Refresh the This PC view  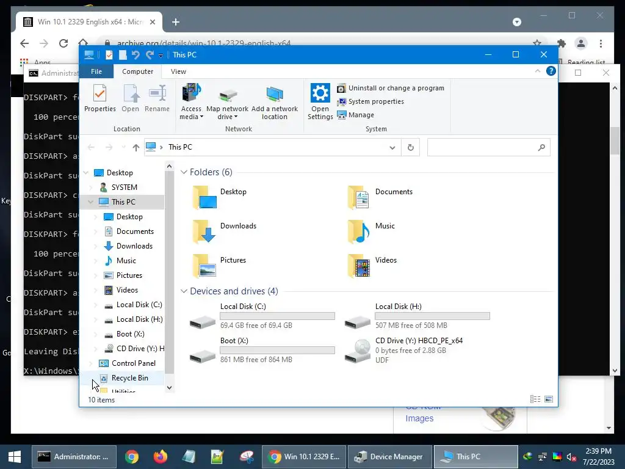point(411,148)
